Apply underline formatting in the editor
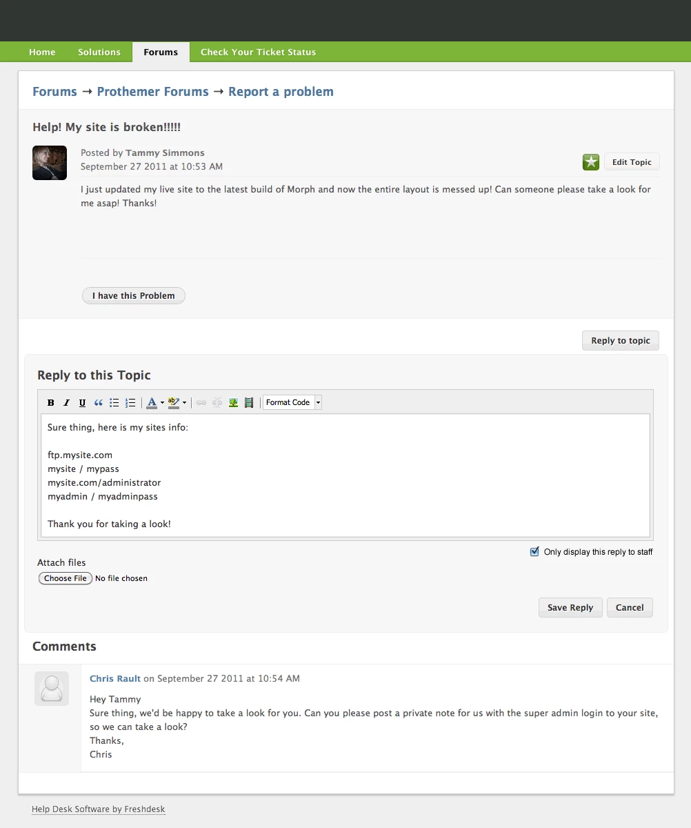 [x=83, y=402]
